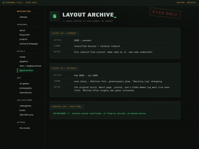Open the graphics page
199x149 pixels.
point(24,61)
